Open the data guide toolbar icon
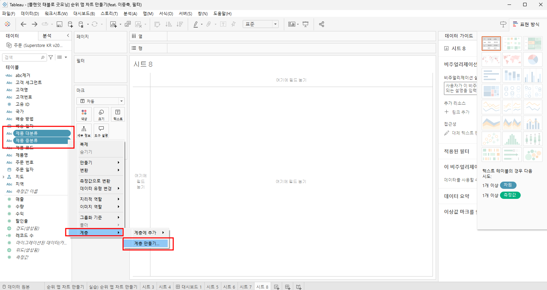547x290 pixels. [503, 24]
